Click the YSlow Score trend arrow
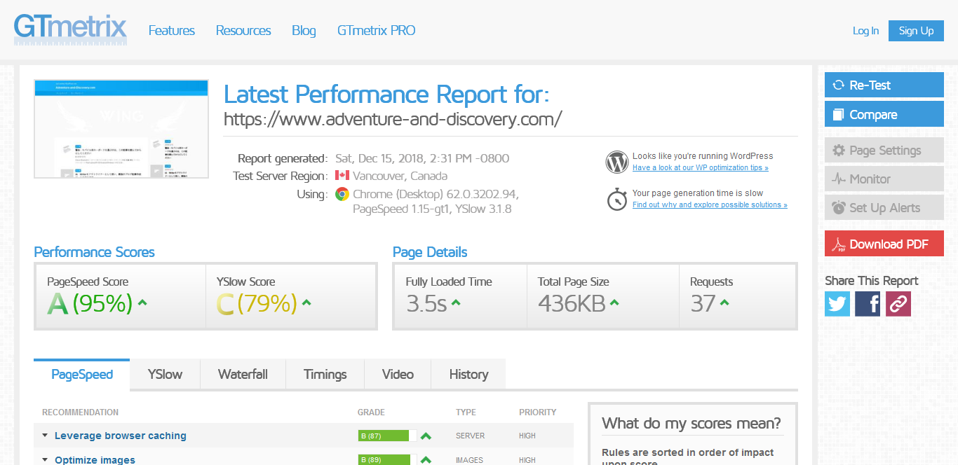This screenshot has height=465, width=958. point(306,303)
